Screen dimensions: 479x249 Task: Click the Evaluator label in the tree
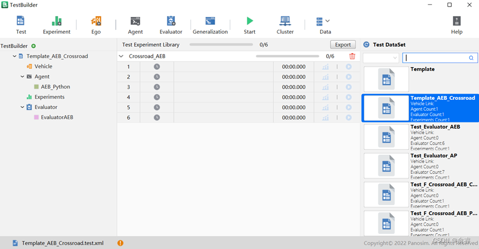(46, 107)
